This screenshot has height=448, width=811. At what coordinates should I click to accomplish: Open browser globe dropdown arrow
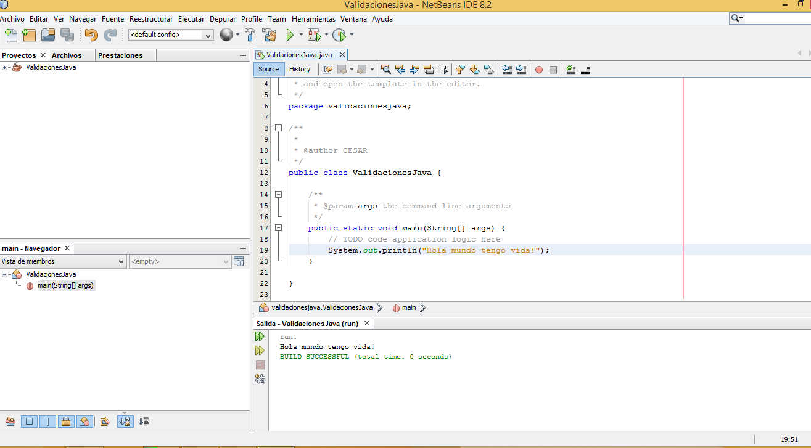click(x=238, y=35)
